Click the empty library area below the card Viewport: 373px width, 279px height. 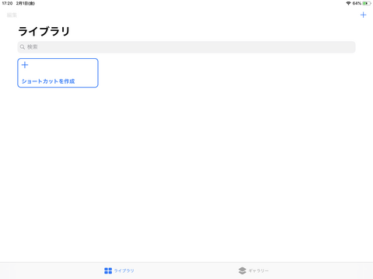(x=186, y=173)
